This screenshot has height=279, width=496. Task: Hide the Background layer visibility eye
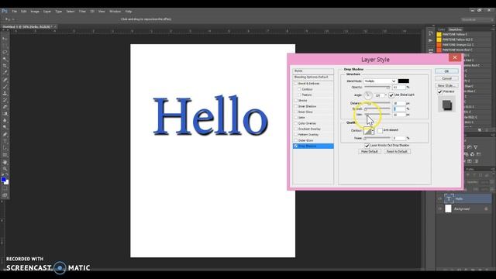pos(439,208)
